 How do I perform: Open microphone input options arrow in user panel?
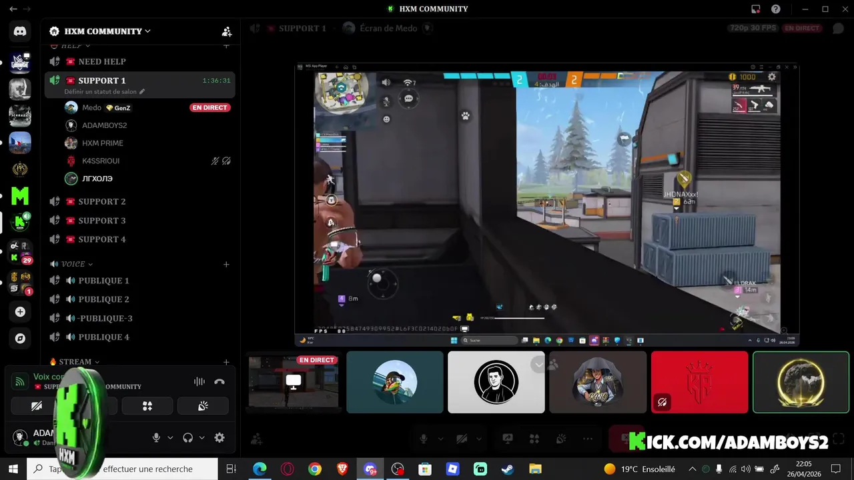(x=170, y=438)
